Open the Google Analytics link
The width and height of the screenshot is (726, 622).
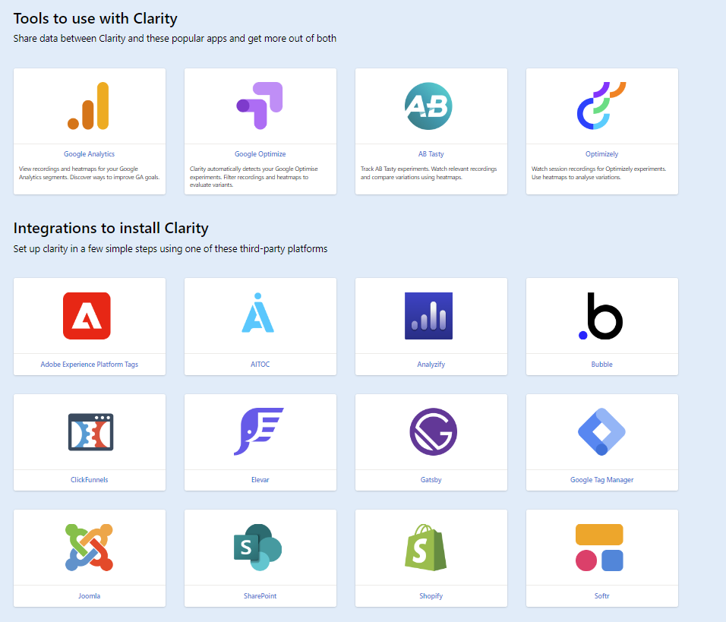coord(90,153)
